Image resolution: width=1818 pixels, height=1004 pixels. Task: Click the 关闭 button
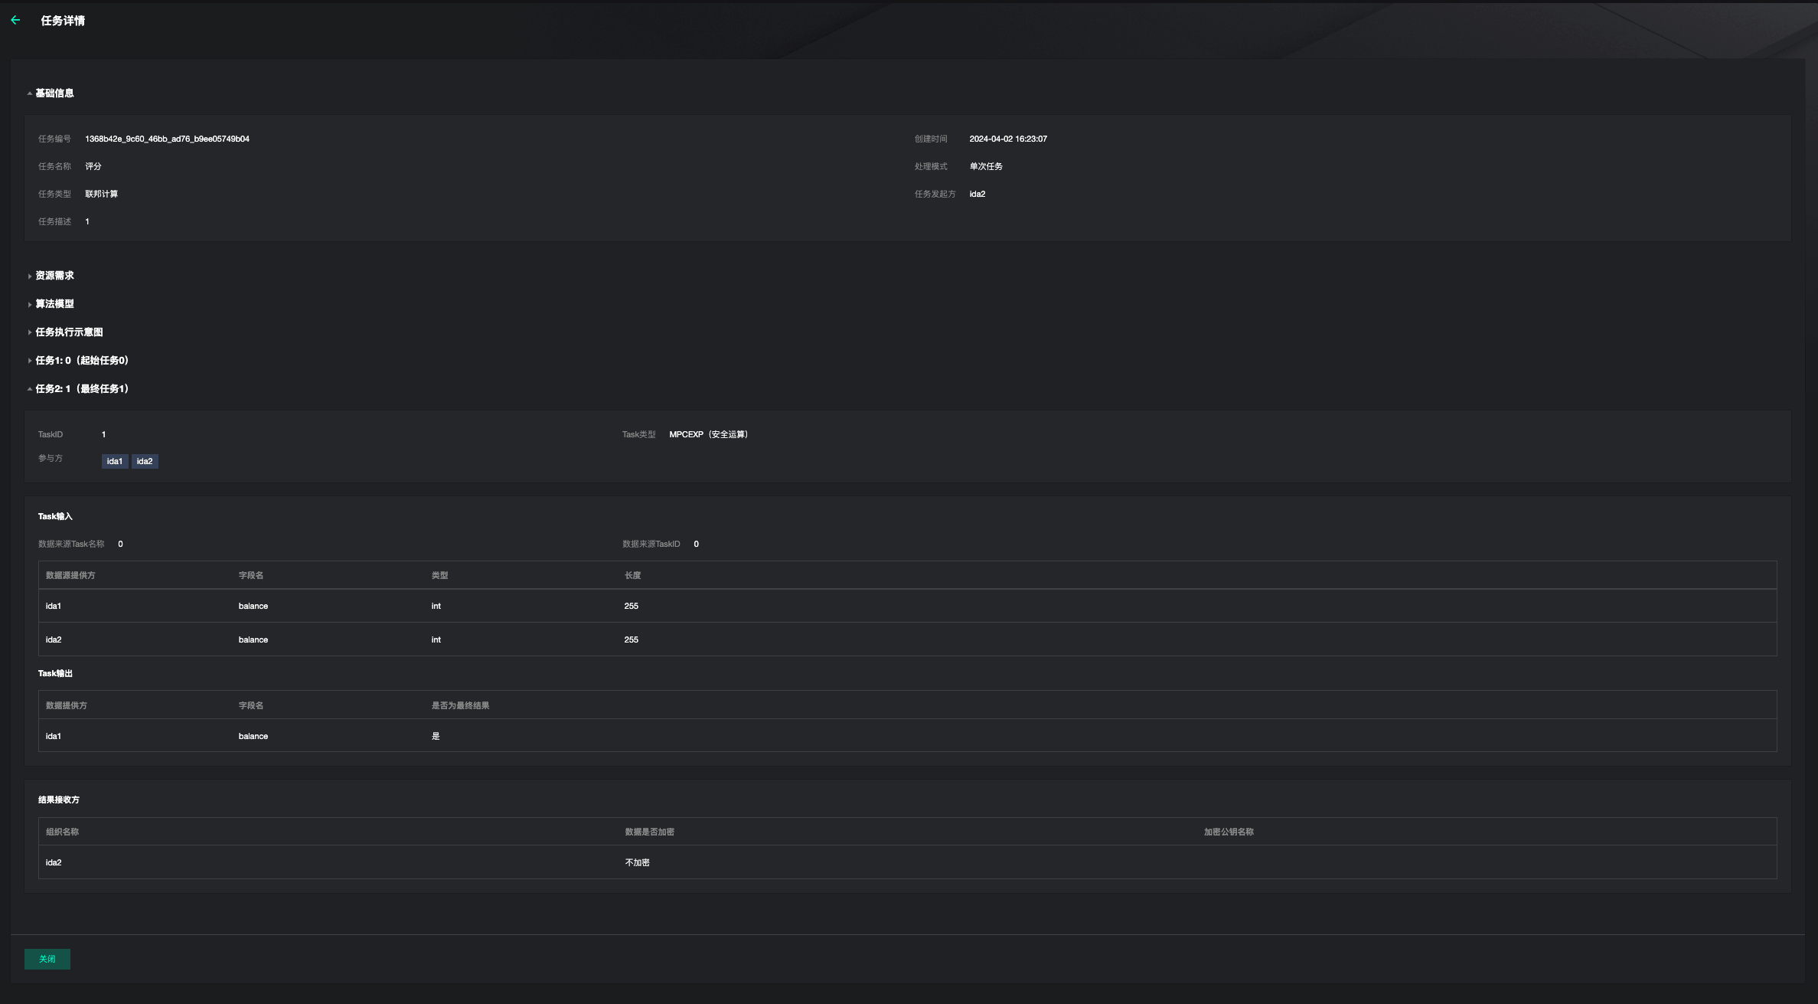click(47, 960)
